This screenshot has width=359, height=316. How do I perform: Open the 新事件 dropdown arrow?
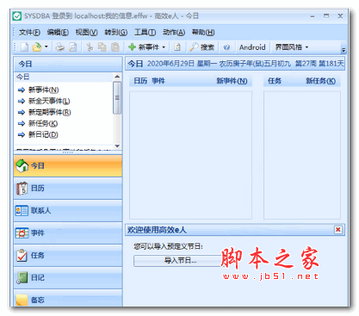pyautogui.click(x=164, y=47)
